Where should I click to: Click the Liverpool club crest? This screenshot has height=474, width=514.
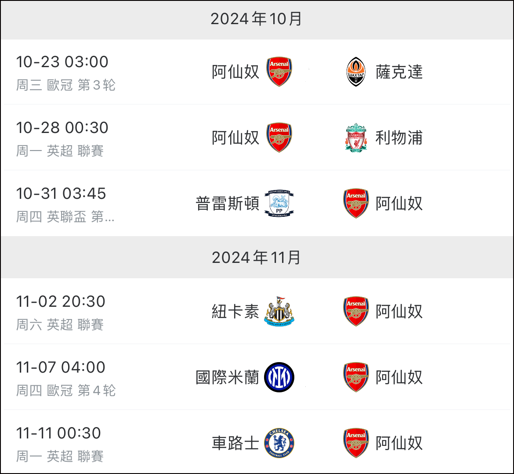coord(356,137)
